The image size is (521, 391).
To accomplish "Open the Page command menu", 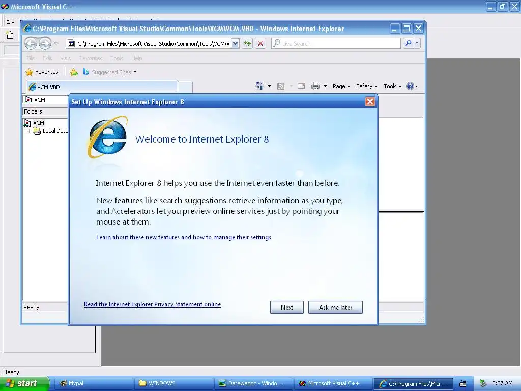I will point(341,86).
